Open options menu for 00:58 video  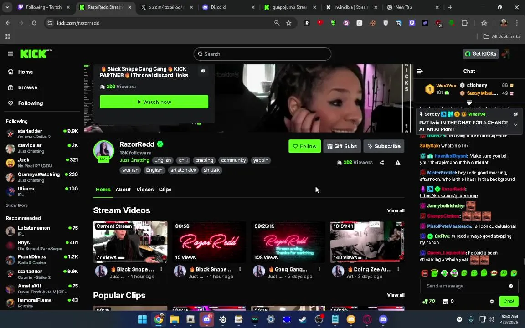point(240,269)
